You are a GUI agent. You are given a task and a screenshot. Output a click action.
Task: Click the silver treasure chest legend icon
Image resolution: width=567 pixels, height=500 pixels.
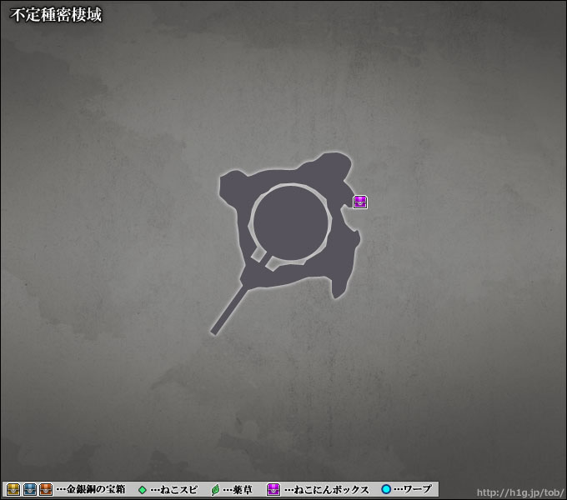[30, 489]
